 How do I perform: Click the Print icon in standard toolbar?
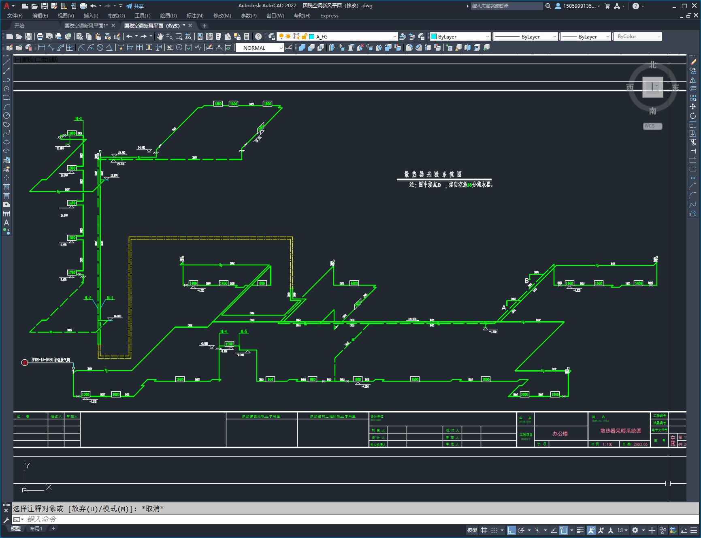(x=40, y=36)
